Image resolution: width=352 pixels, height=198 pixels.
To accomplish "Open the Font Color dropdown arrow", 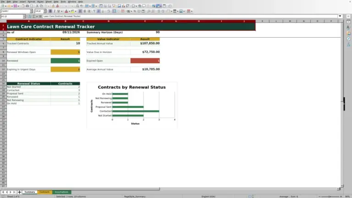I will [x=69, y=11].
